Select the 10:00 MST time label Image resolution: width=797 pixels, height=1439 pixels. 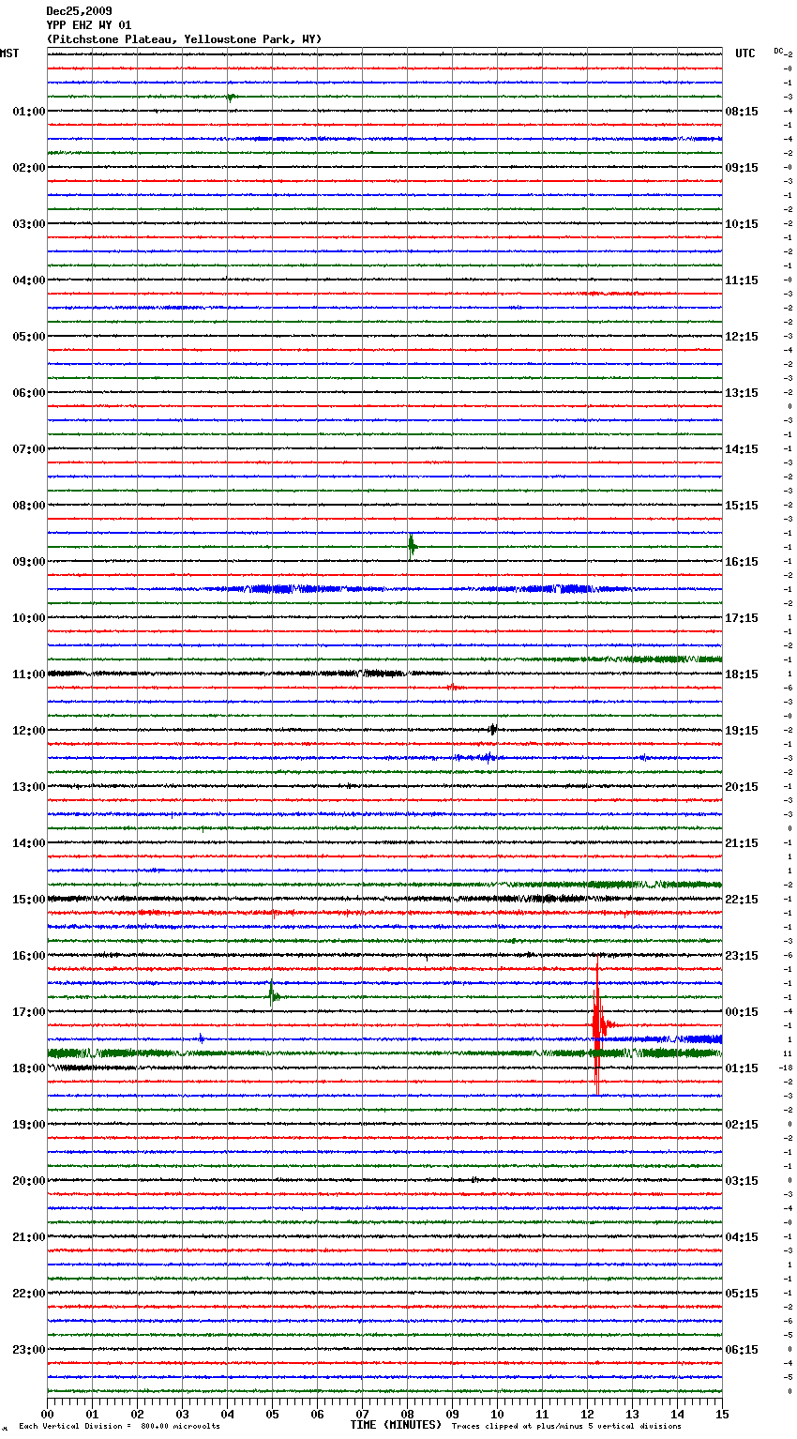[29, 618]
